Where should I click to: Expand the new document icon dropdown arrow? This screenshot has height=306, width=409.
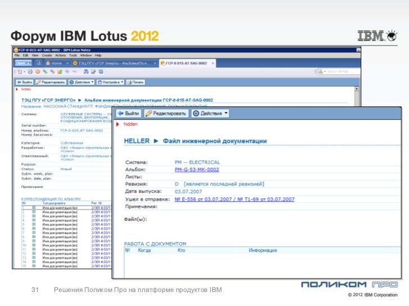coord(24,72)
